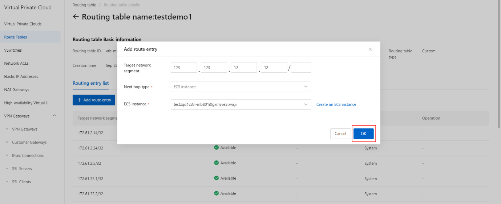Image resolution: width=501 pixels, height=204 pixels.
Task: Click Cancel in the dialog
Action: pyautogui.click(x=340, y=134)
